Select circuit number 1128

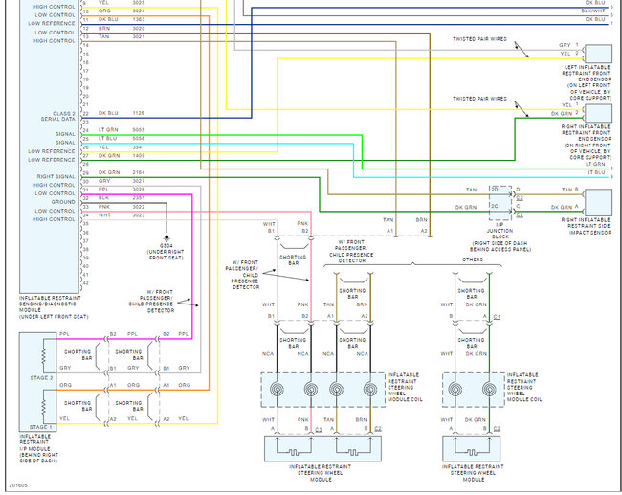pyautogui.click(x=139, y=113)
